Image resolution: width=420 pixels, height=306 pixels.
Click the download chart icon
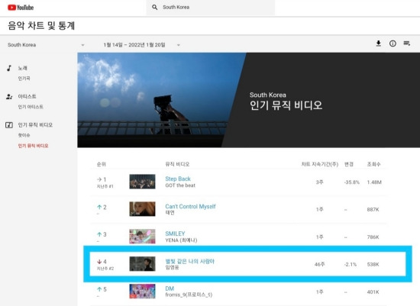pyautogui.click(x=379, y=43)
